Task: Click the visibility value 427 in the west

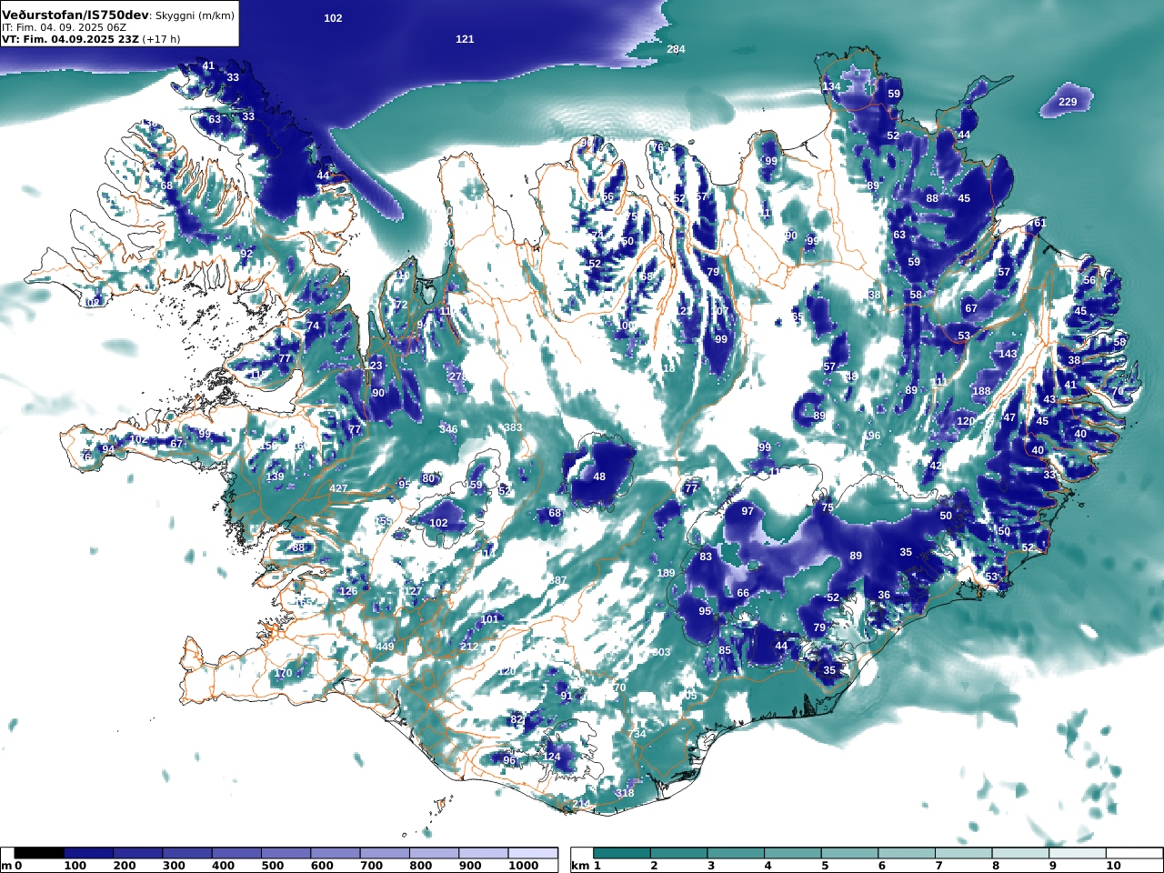Action: coord(338,488)
